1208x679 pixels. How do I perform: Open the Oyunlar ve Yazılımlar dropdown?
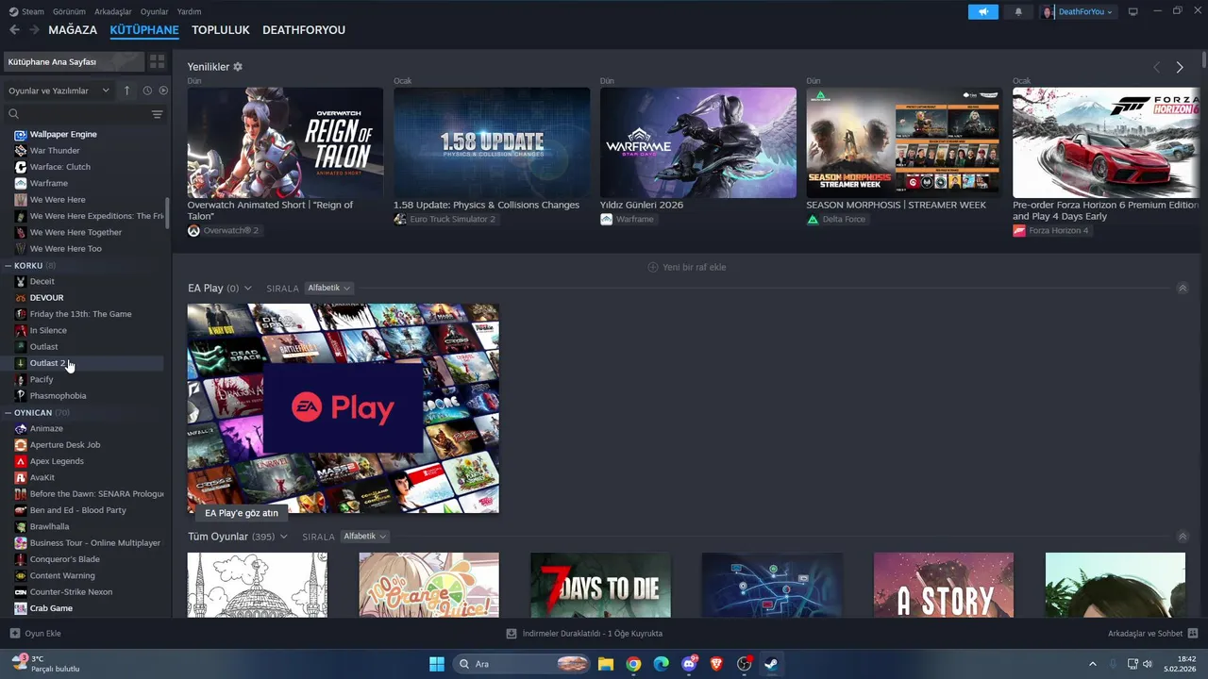[x=59, y=91]
